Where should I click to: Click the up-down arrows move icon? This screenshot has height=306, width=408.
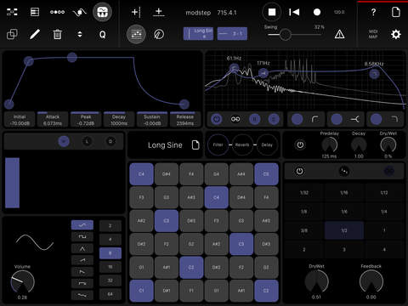click(x=80, y=35)
